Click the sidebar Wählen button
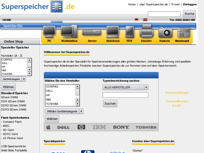 [x=9, y=87]
